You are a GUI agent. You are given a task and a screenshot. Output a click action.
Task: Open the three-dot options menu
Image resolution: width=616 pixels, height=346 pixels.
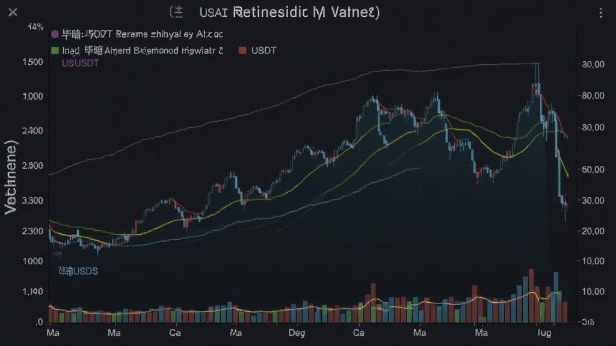[601, 13]
